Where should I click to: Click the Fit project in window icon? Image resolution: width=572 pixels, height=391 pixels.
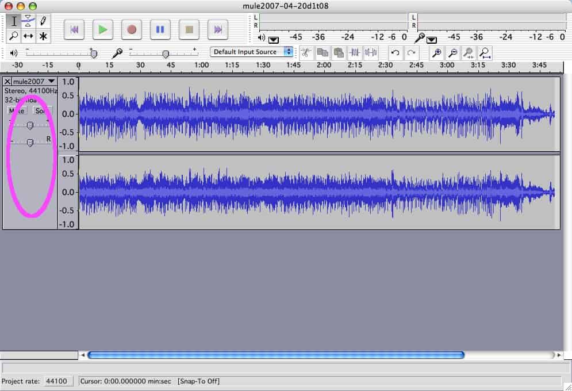[485, 52]
